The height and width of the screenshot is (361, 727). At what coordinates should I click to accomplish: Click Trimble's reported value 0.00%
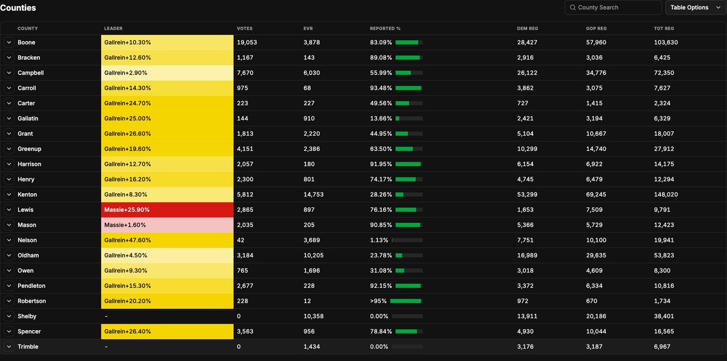point(380,346)
